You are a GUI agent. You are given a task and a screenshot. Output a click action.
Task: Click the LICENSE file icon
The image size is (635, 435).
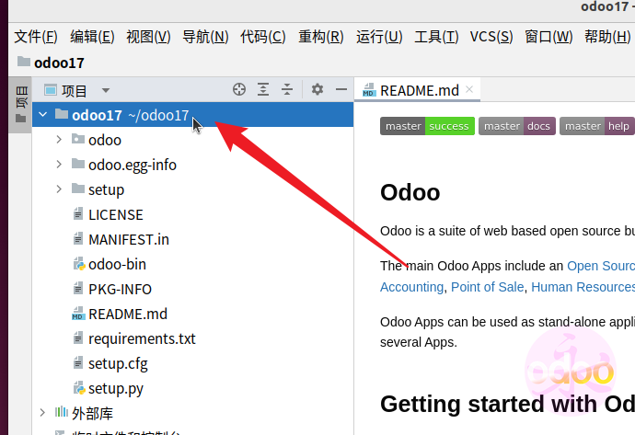[77, 214]
